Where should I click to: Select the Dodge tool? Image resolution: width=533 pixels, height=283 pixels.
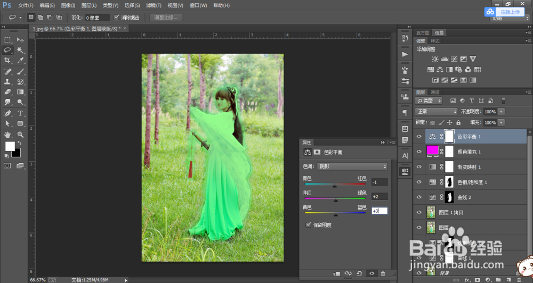(20, 102)
